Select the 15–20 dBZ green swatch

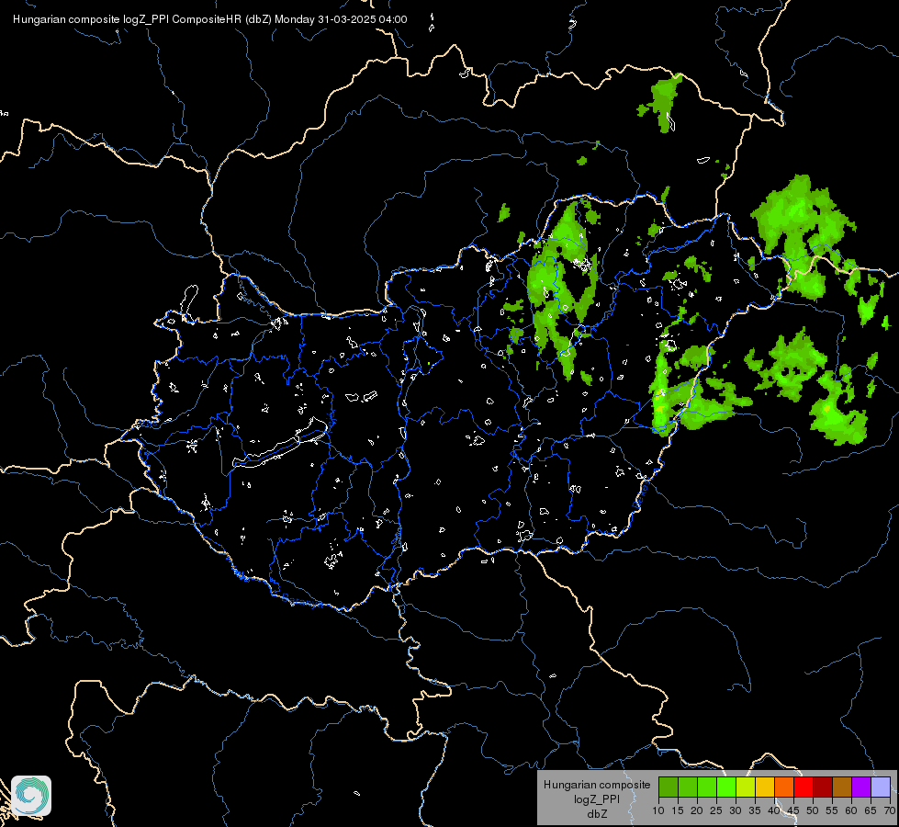click(688, 787)
